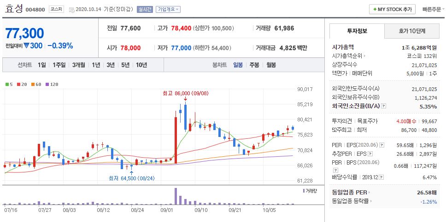Click the largest volume bar in early September
Viewport: 446px width, 222px height.
[176, 196]
